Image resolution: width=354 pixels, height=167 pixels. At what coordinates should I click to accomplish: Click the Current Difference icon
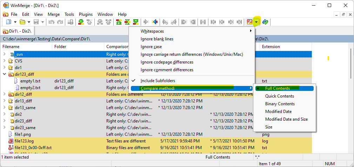[127, 22]
